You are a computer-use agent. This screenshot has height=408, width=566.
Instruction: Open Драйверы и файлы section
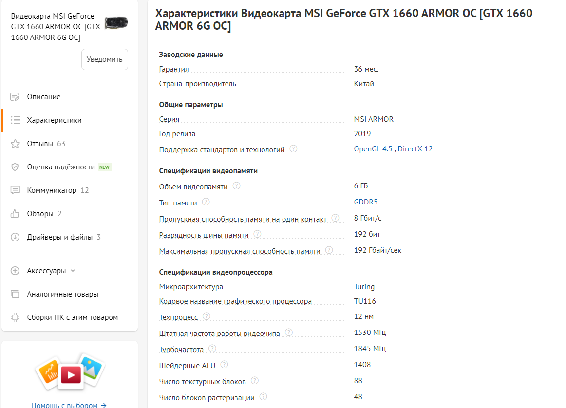click(64, 237)
